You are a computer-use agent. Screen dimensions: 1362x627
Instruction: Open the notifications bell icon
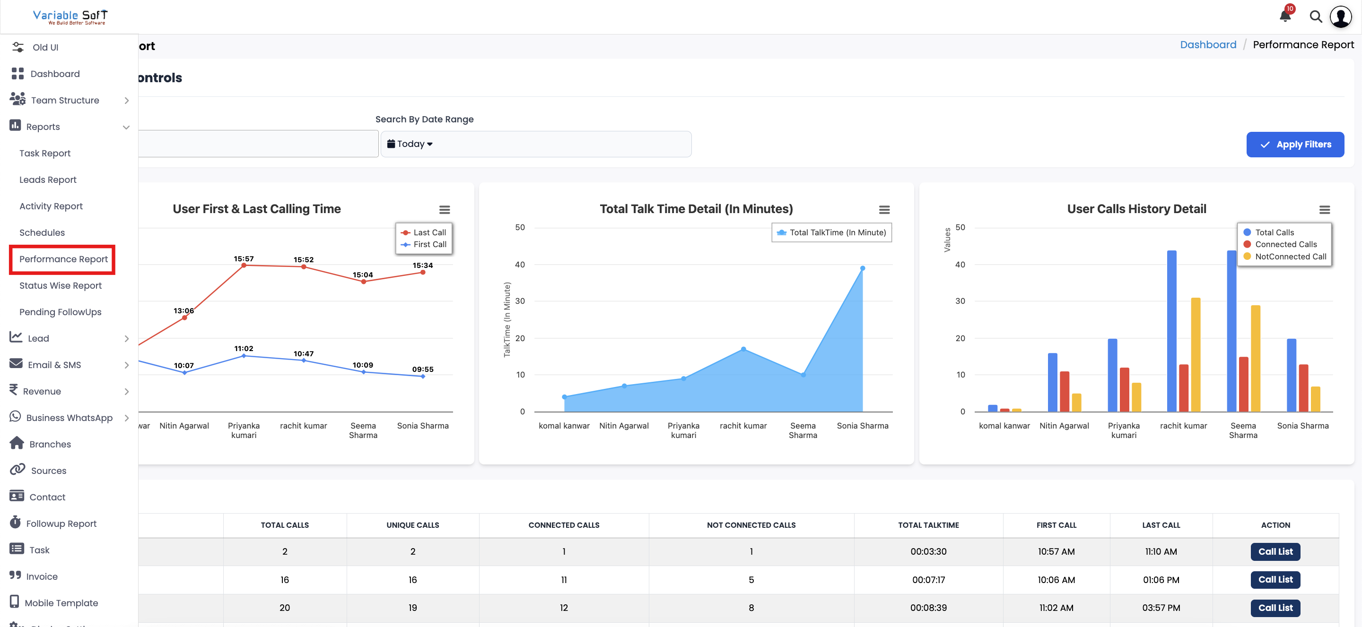[1285, 16]
